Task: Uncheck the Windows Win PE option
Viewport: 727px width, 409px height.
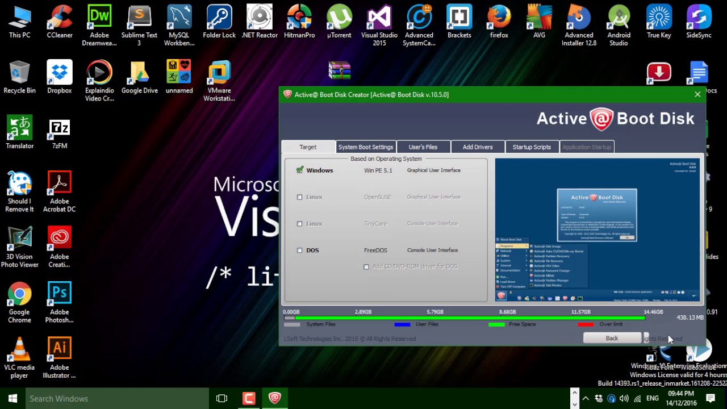Action: tap(300, 170)
